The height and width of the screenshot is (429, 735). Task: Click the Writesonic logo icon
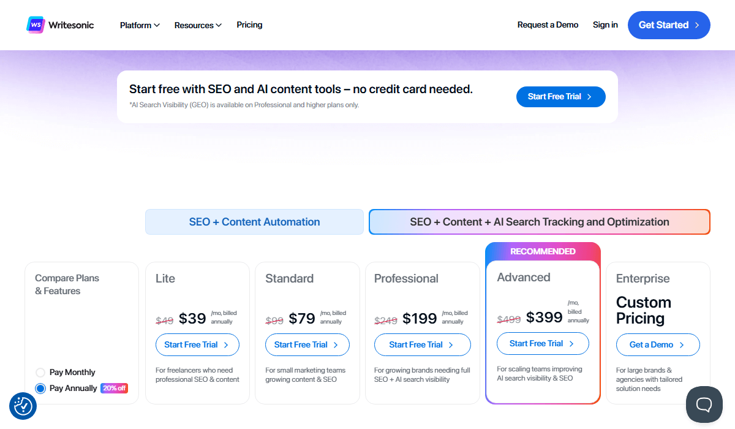36,25
